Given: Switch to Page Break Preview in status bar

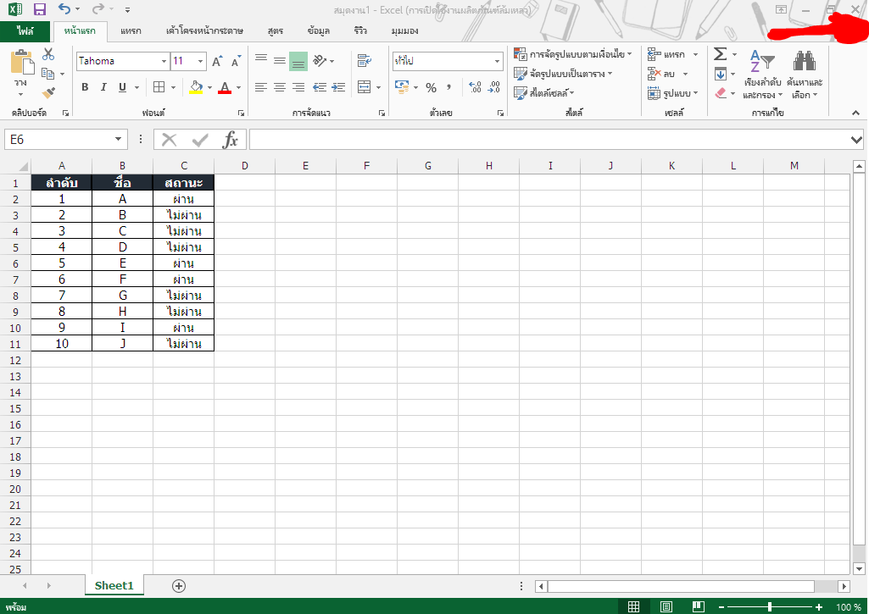Looking at the screenshot, I should click(x=699, y=607).
